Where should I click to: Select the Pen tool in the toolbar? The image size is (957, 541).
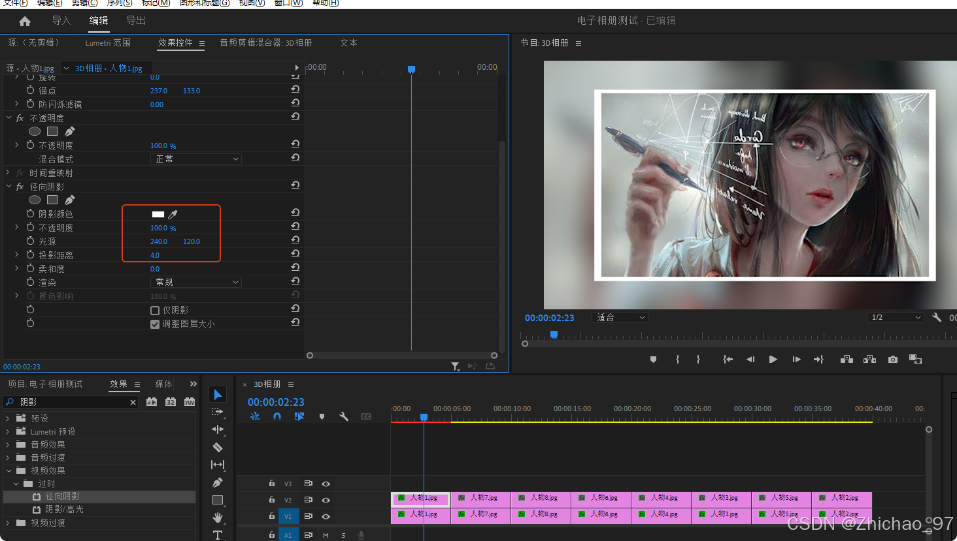(x=218, y=482)
